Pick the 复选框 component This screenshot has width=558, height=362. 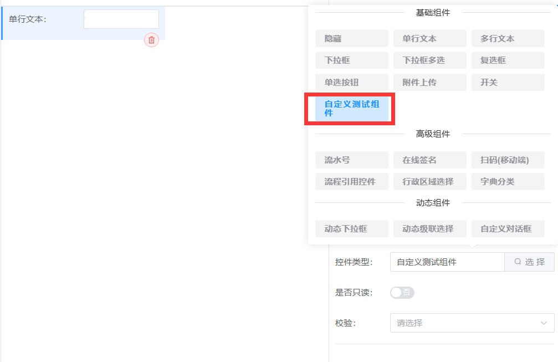point(508,60)
